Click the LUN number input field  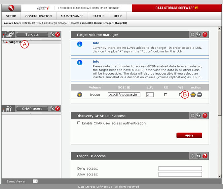tap(150, 95)
